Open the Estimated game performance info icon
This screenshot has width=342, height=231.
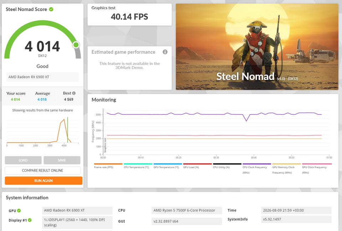[x=165, y=52]
